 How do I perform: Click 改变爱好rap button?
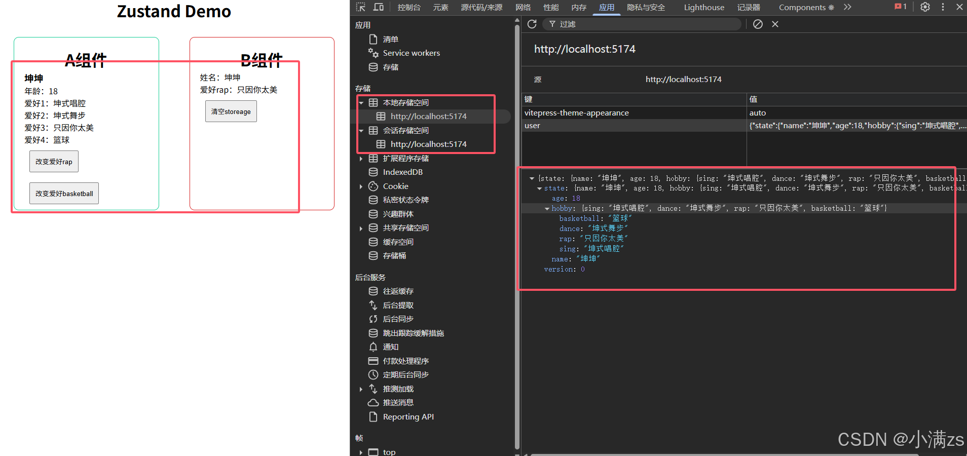coord(54,162)
